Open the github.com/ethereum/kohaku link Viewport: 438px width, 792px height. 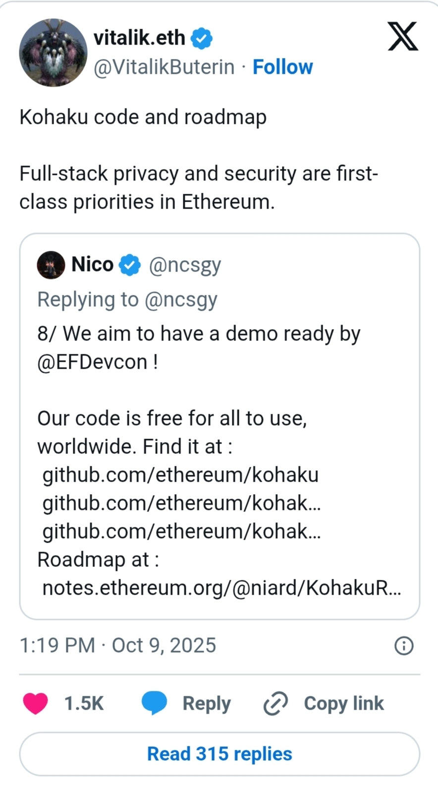180,475
